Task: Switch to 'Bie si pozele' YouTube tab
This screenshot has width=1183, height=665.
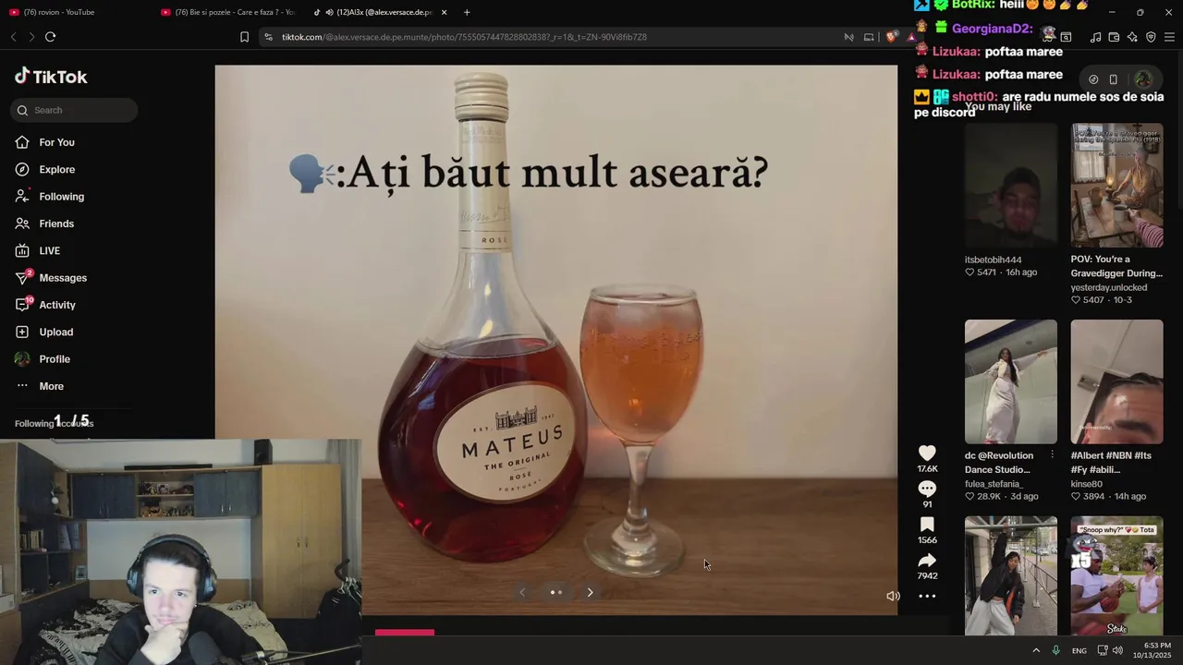Action: tap(228, 12)
